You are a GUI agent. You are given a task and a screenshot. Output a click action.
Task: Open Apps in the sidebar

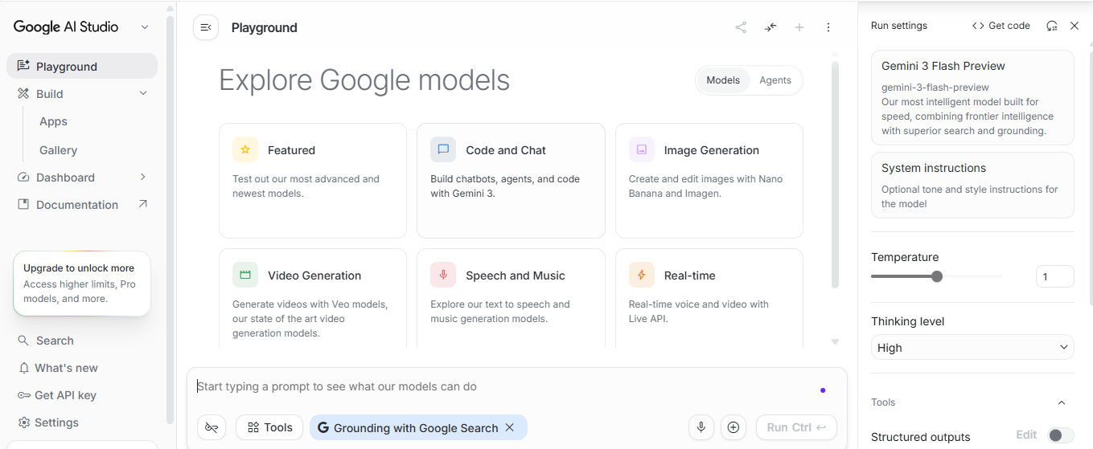pyautogui.click(x=53, y=121)
